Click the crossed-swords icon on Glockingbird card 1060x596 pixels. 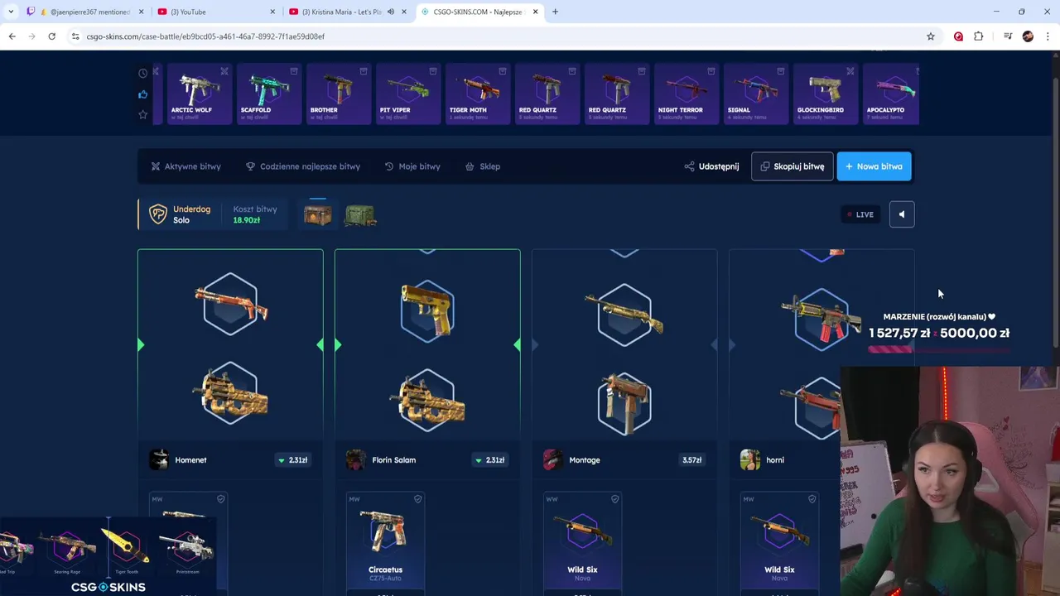(x=850, y=71)
